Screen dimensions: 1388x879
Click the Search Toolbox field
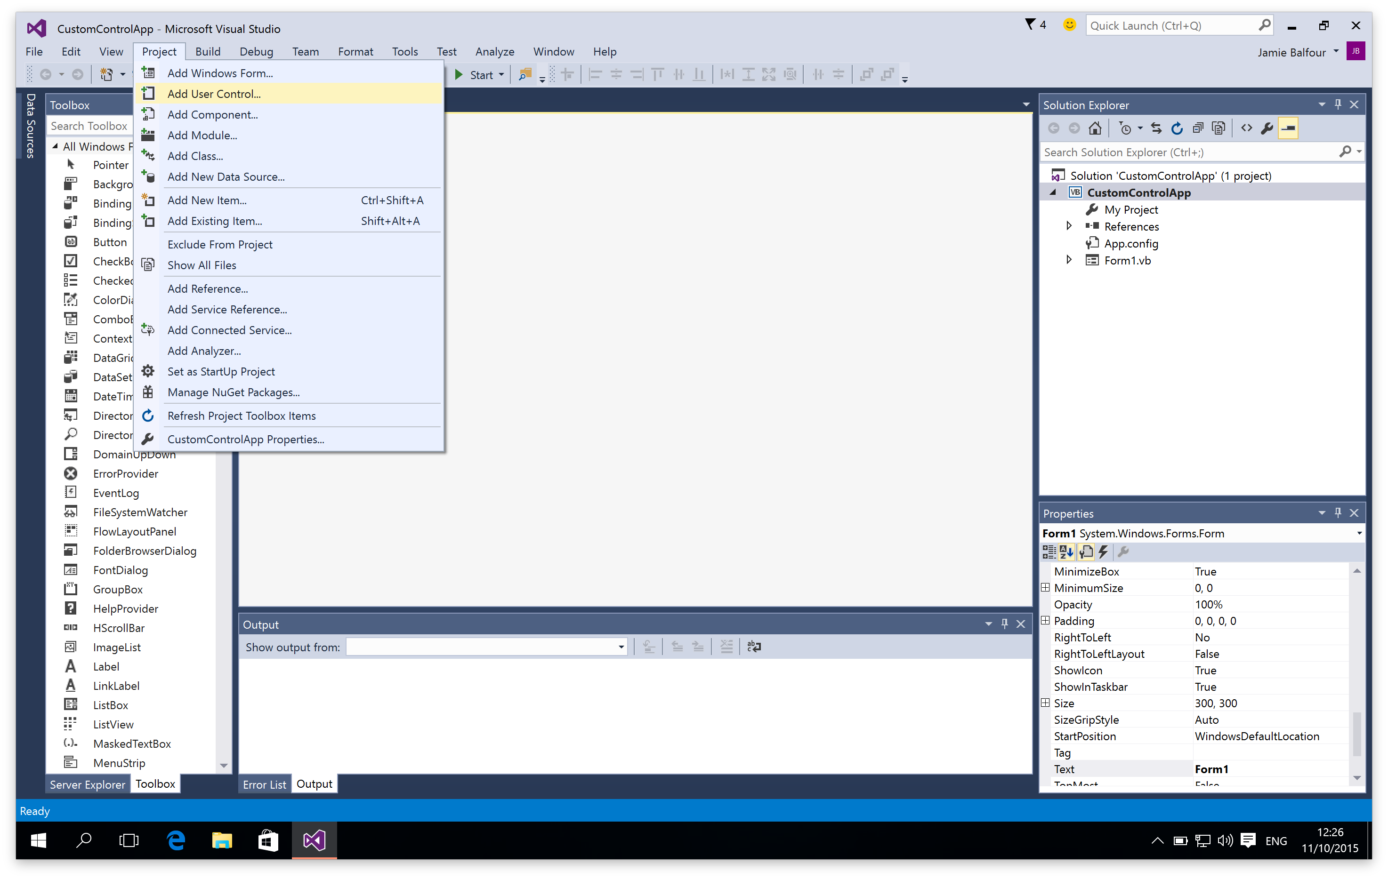(x=90, y=126)
